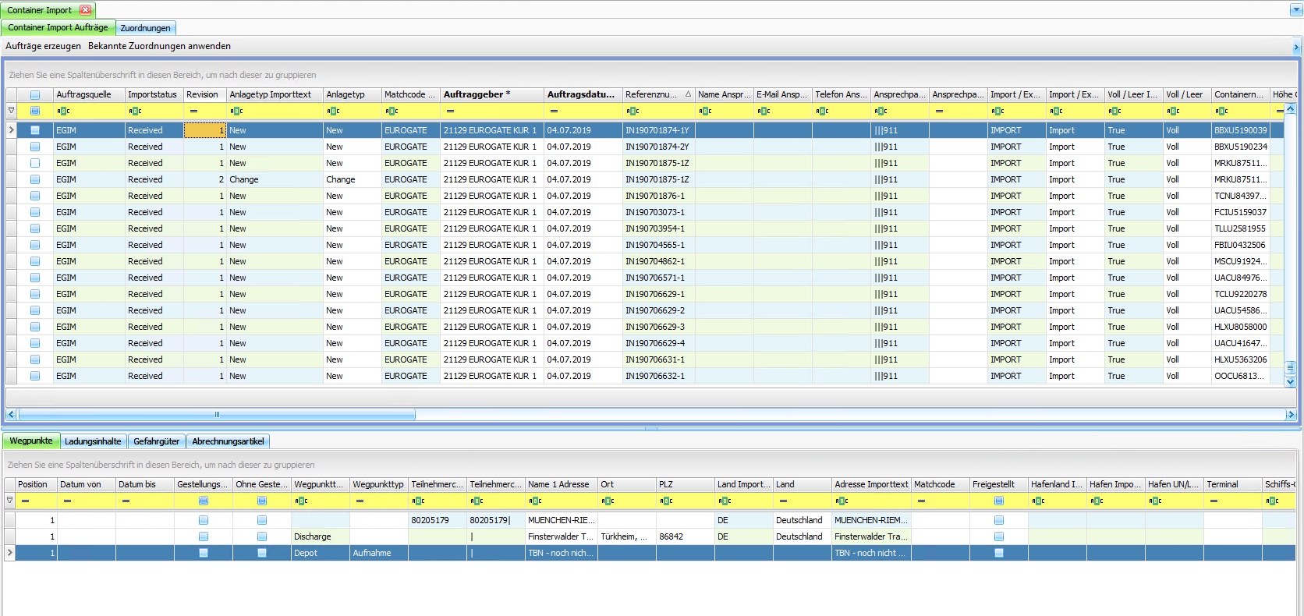Toggle checkbox for order IN190701875-1Z with Revision 1
1304x616 pixels.
click(x=35, y=163)
